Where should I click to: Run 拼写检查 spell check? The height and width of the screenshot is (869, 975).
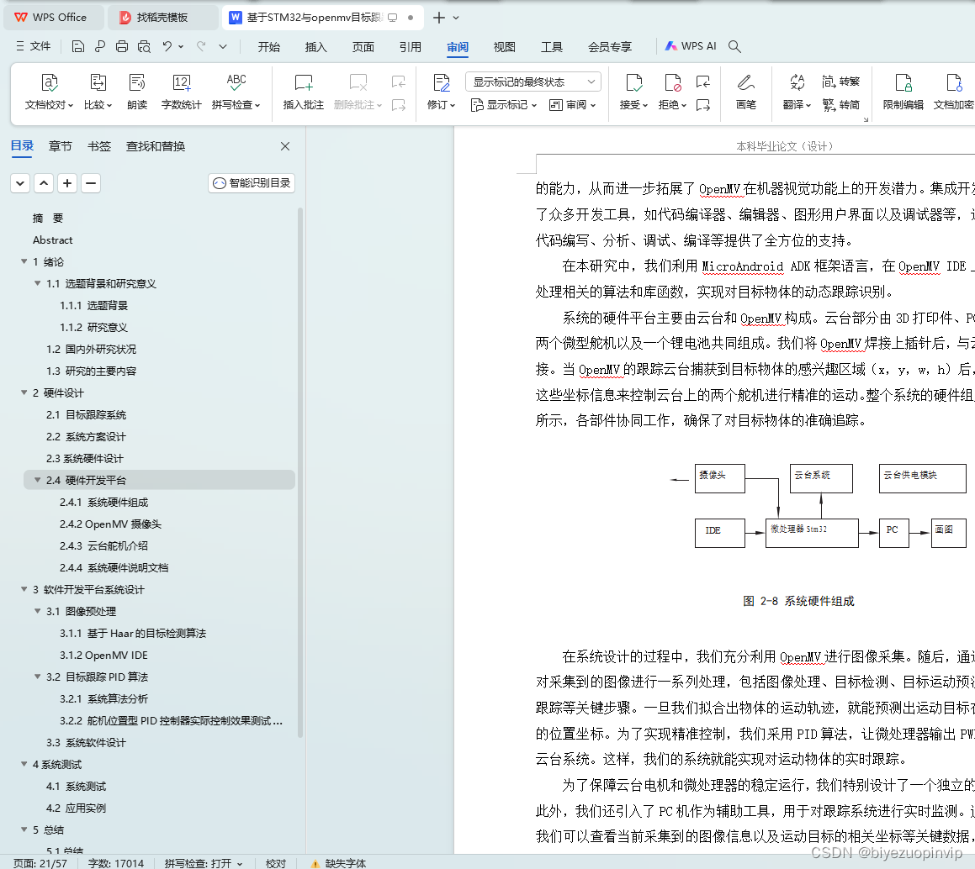tap(236, 92)
